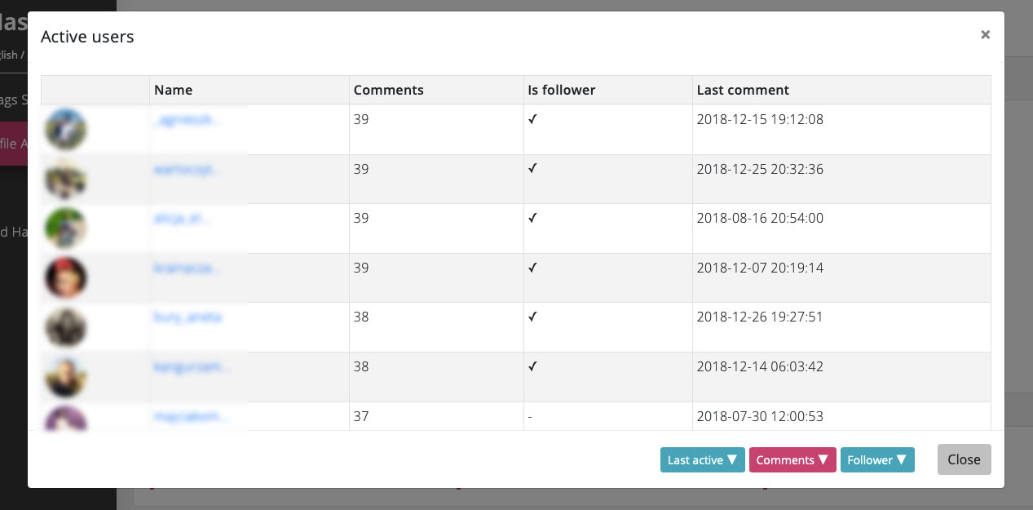Open the avatar in the 2018-12-26 19:27:51 row
1033x510 pixels.
(x=66, y=328)
